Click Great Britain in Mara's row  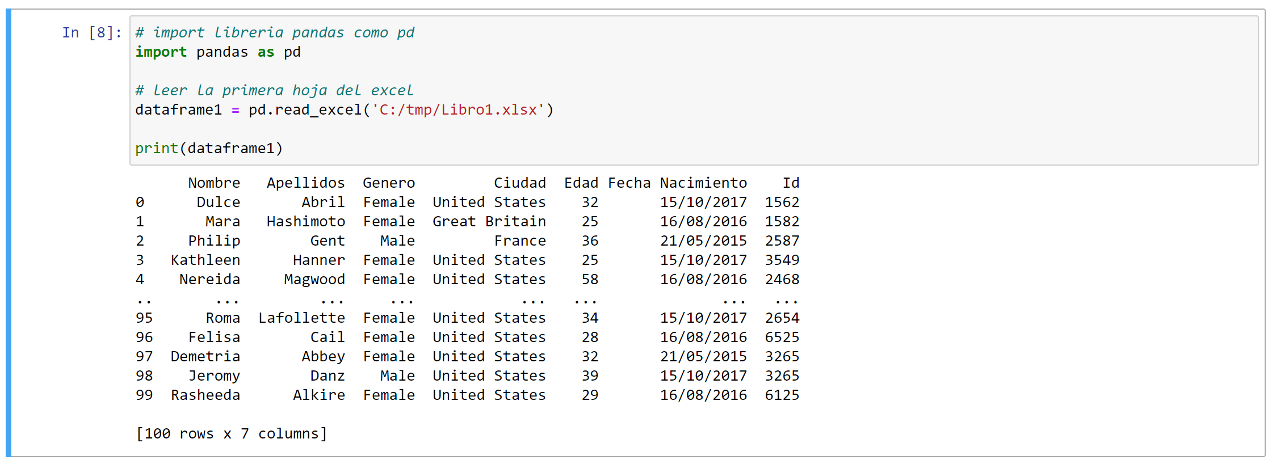tap(489, 222)
